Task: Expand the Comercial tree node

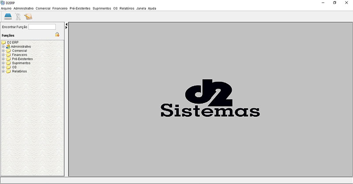Action: (3, 51)
